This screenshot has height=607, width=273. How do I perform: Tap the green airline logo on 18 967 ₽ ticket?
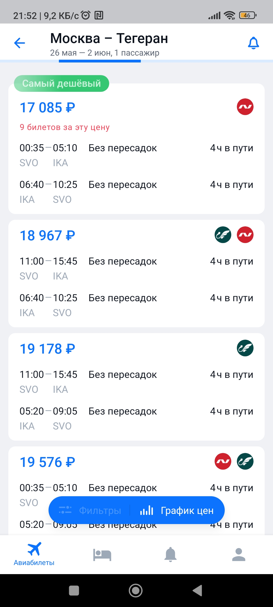pyautogui.click(x=223, y=235)
